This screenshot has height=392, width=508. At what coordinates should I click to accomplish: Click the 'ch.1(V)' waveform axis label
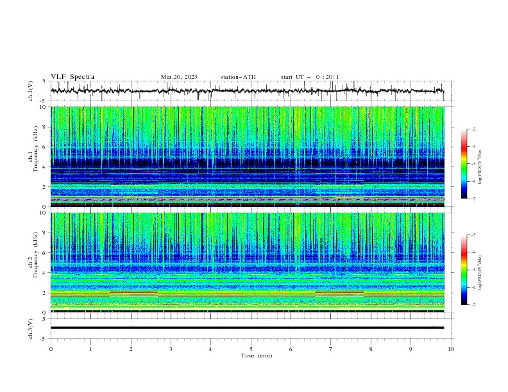[31, 91]
